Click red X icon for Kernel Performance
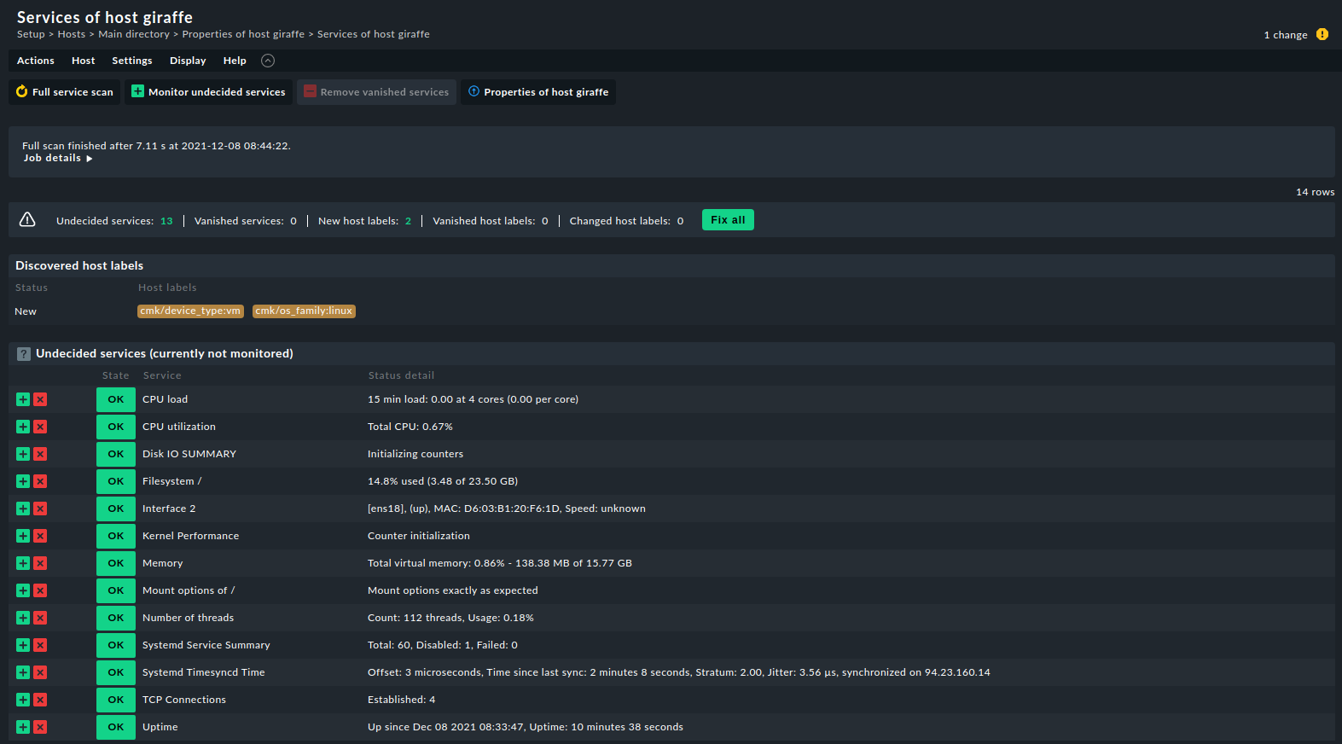The image size is (1342, 744). pyautogui.click(x=40, y=536)
